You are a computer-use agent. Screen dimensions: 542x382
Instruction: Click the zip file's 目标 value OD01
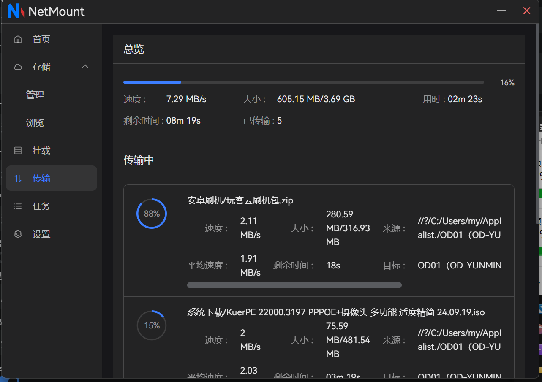(x=460, y=266)
